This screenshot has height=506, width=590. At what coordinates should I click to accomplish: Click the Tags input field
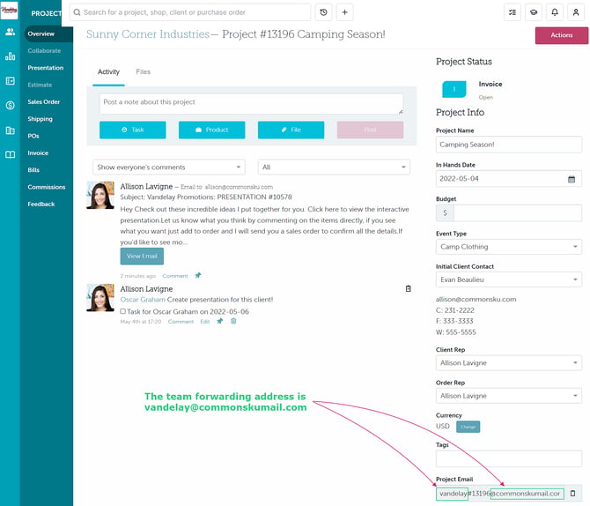click(509, 459)
